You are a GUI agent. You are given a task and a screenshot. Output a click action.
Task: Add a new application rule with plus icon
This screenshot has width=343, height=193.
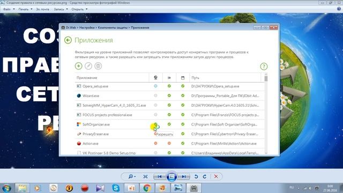[x=79, y=66]
